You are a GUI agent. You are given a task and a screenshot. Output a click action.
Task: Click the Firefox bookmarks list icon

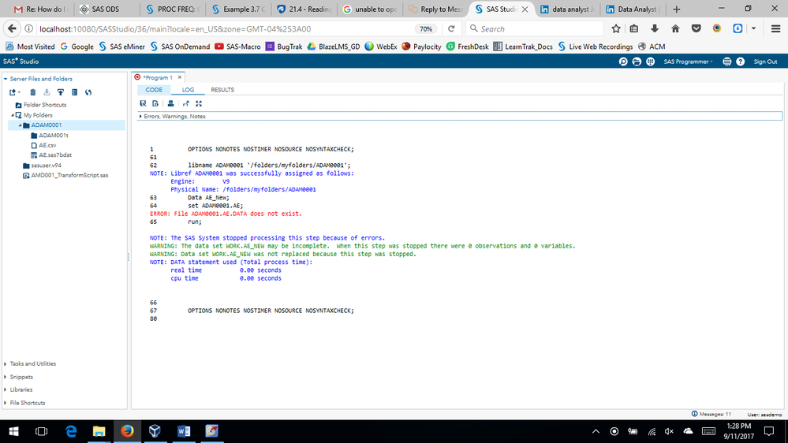coord(634,28)
